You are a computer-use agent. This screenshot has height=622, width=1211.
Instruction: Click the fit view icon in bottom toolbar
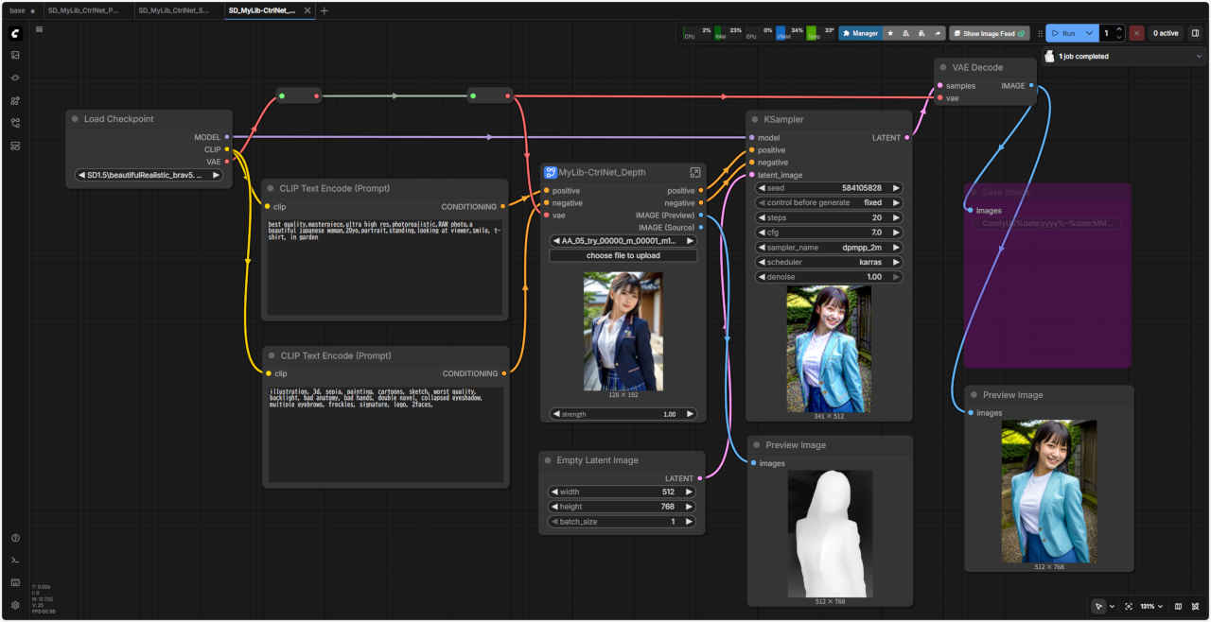(1129, 606)
